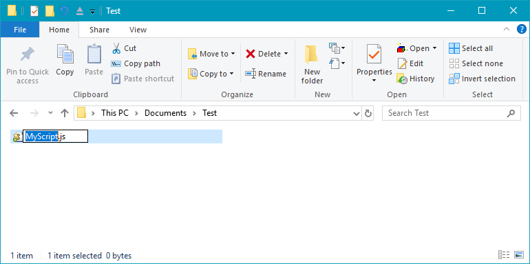Click the MyScript.js rename text box

(56, 136)
